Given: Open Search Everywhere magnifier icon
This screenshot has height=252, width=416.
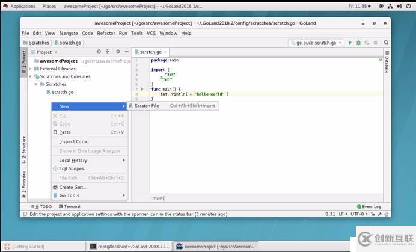Looking at the screenshot, I should [x=386, y=43].
